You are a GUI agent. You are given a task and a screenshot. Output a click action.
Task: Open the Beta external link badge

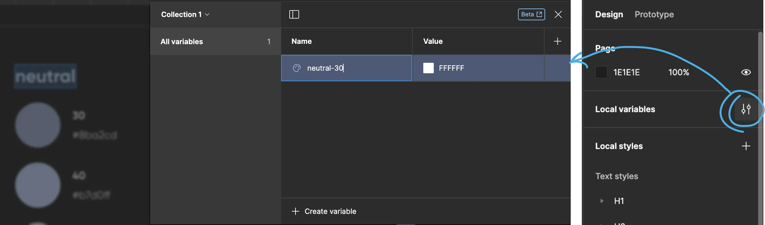(531, 14)
